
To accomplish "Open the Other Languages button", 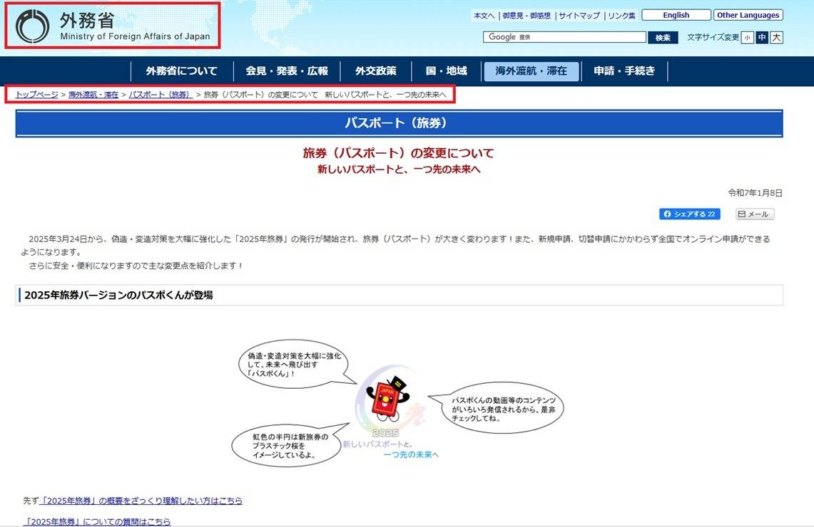I will pyautogui.click(x=748, y=15).
